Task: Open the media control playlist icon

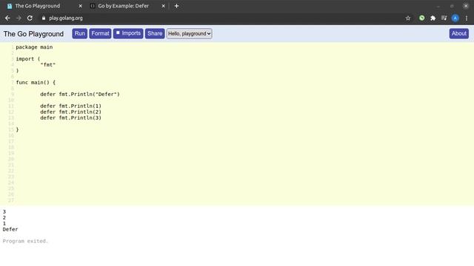Action: pos(444,18)
